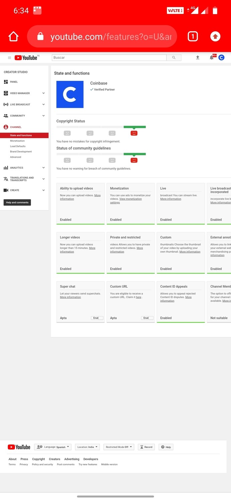Click the first gray sad face under Copyright Status
231x501 pixels.
point(67,133)
